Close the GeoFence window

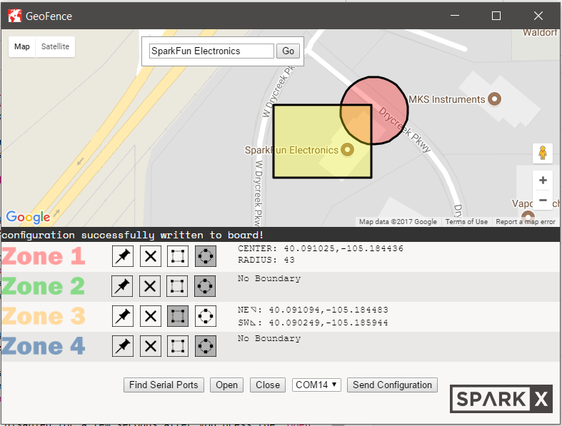click(538, 16)
